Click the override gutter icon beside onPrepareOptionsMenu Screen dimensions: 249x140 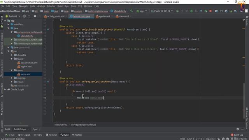(x=48, y=82)
